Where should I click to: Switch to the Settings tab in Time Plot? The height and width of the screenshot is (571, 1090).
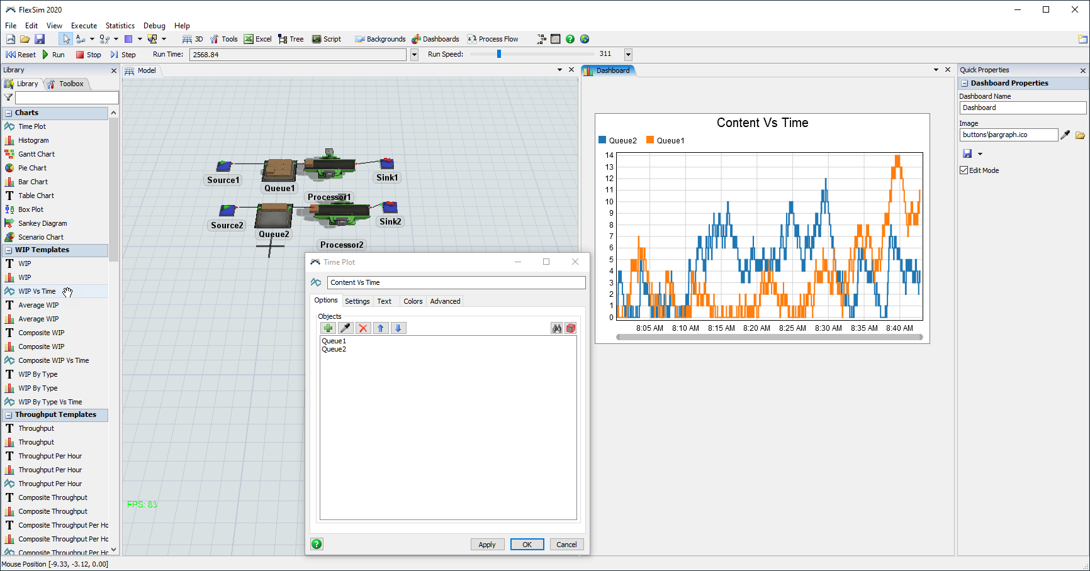[x=357, y=301]
